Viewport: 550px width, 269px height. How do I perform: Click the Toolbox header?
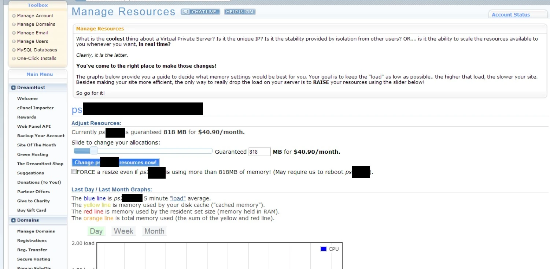[38, 5]
